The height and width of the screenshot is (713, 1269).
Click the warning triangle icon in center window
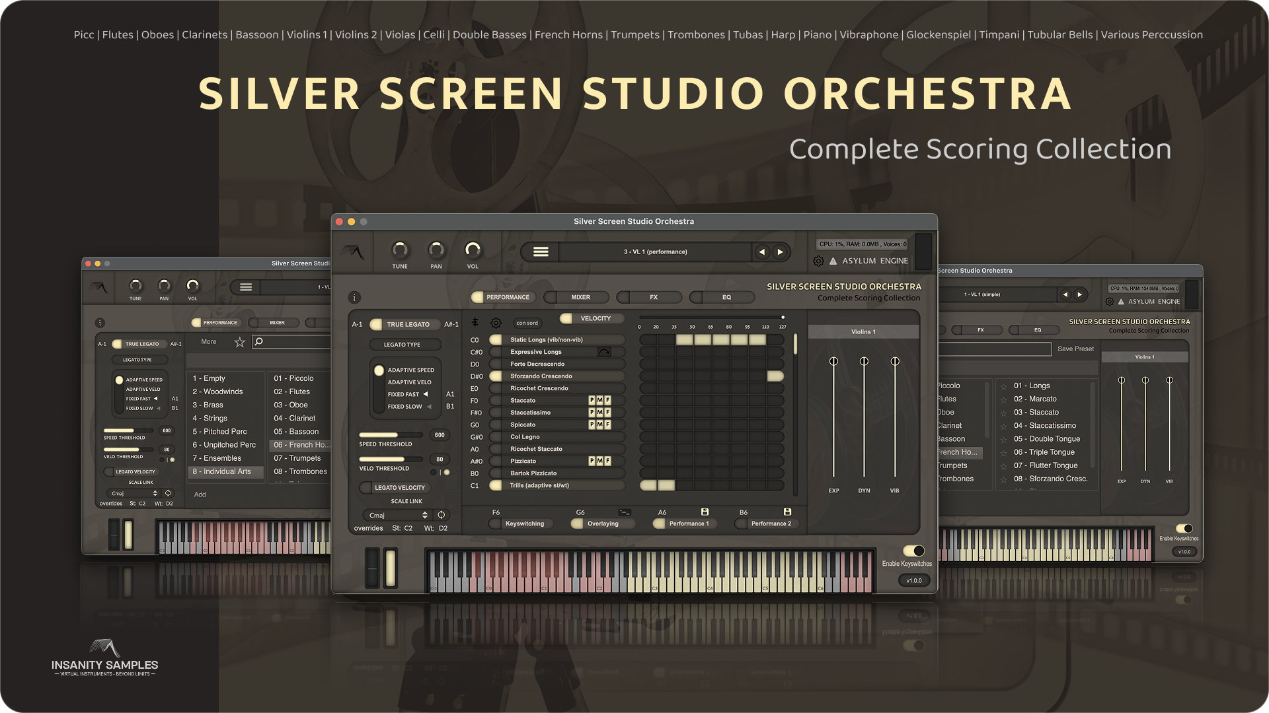tap(833, 261)
